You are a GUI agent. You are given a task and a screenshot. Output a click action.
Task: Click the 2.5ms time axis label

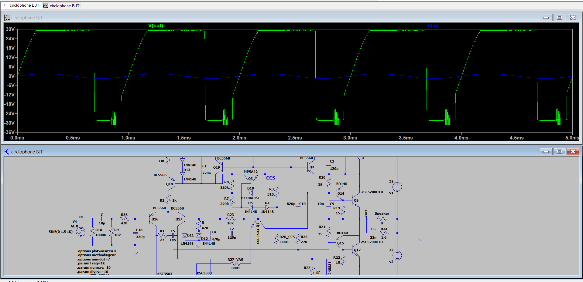(295, 138)
